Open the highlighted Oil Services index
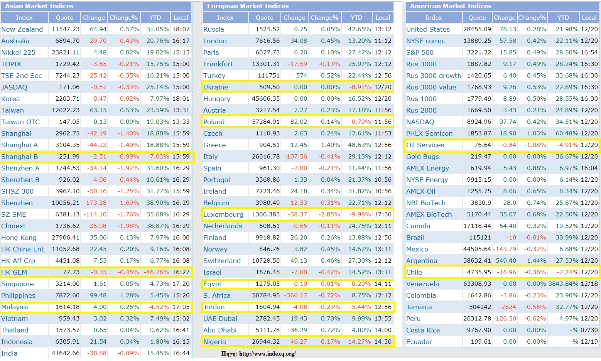This screenshot has height=361, width=601. tap(425, 145)
